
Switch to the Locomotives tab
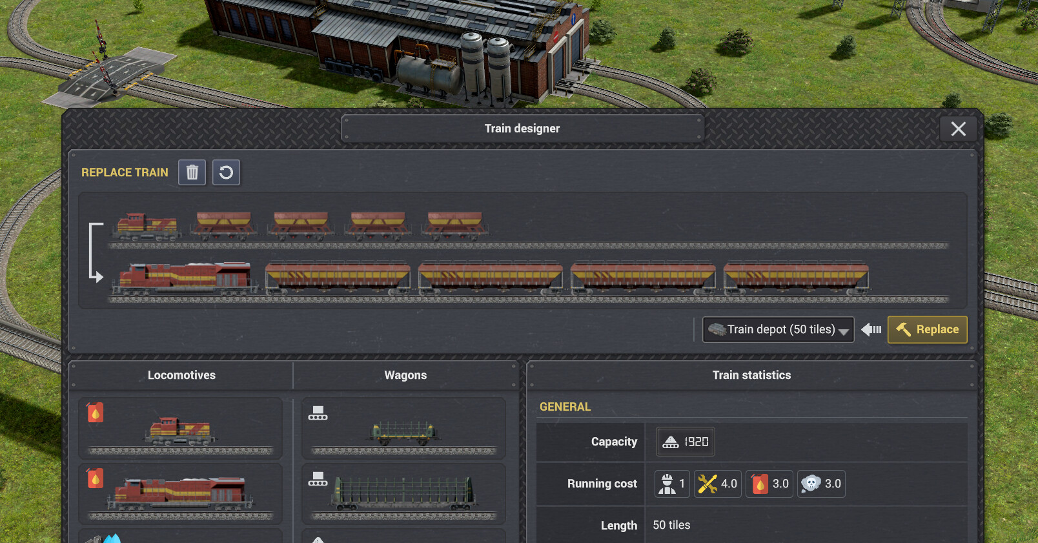[x=181, y=375]
